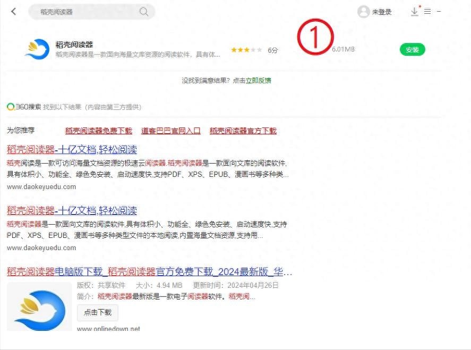Open the 道客巴巴官网入口 link
This screenshot has width=471, height=350.
[x=171, y=131]
